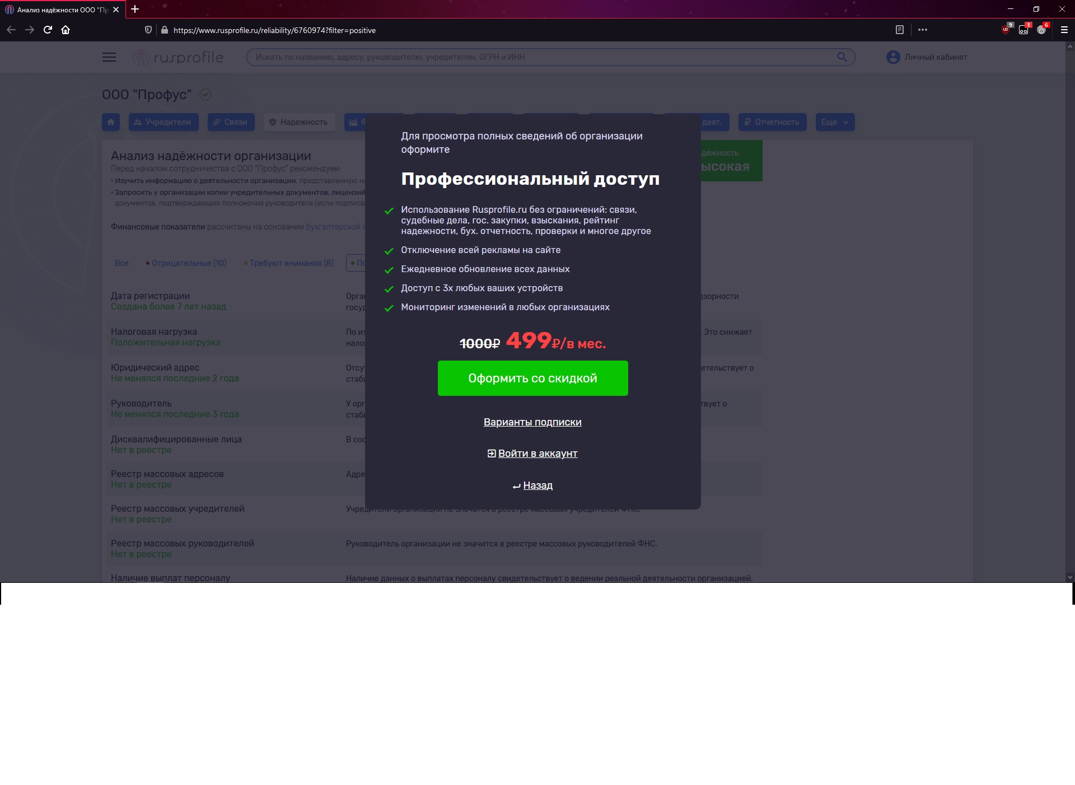The image size is (1075, 785).
Task: Click Реестр массовых адресов row title
Action: tap(167, 474)
